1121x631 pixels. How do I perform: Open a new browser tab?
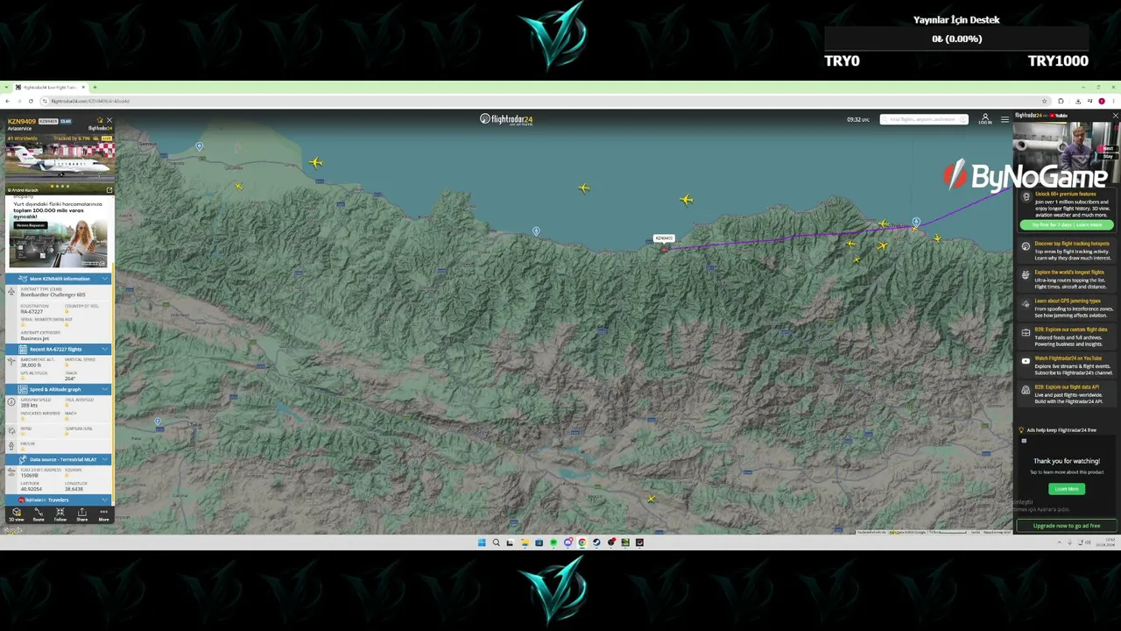(95, 88)
